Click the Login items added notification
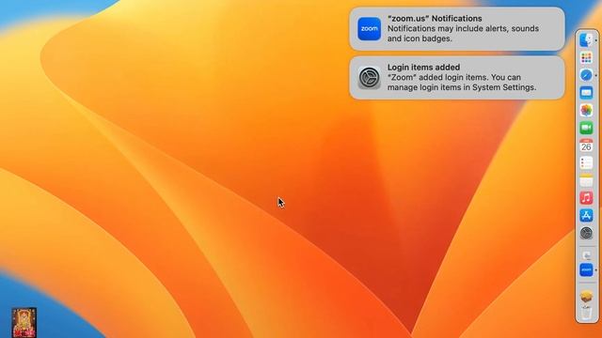The image size is (602, 338). [457, 77]
